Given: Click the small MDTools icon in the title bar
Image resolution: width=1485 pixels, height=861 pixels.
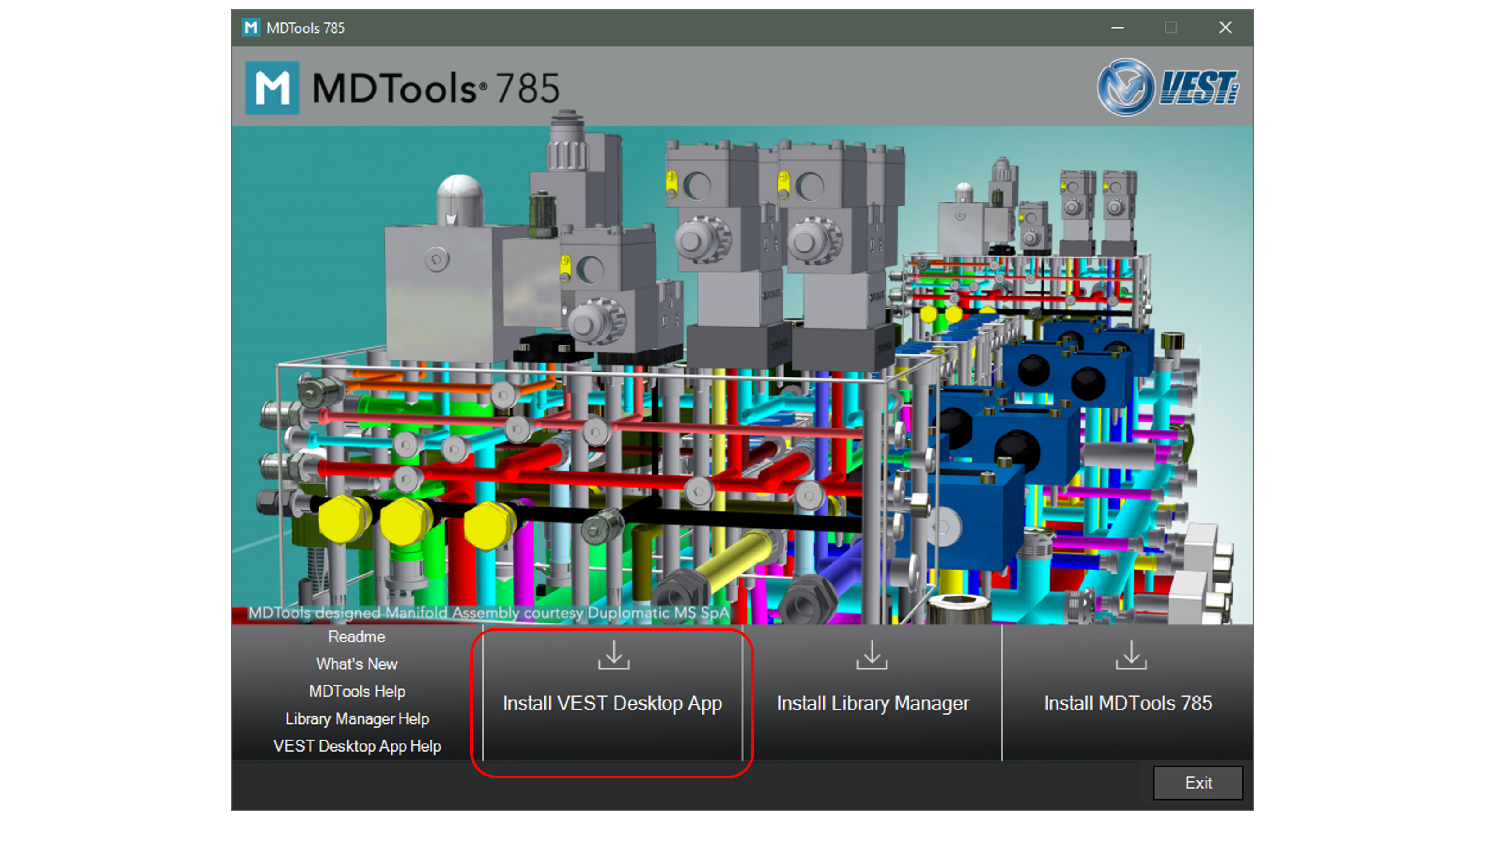Looking at the screenshot, I should (251, 28).
